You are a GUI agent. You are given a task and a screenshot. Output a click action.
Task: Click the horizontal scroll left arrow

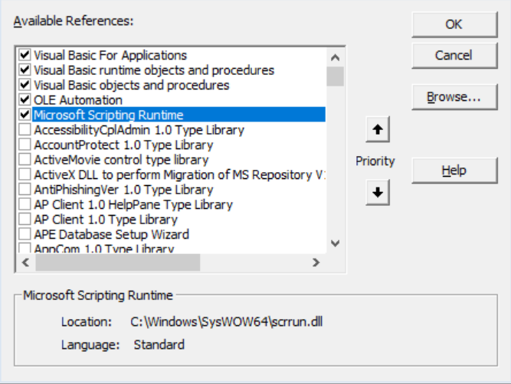25,262
